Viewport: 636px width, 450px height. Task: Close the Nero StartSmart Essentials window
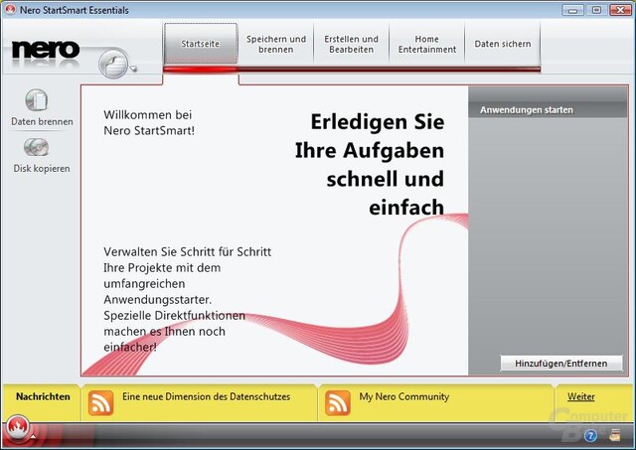pyautogui.click(x=620, y=10)
